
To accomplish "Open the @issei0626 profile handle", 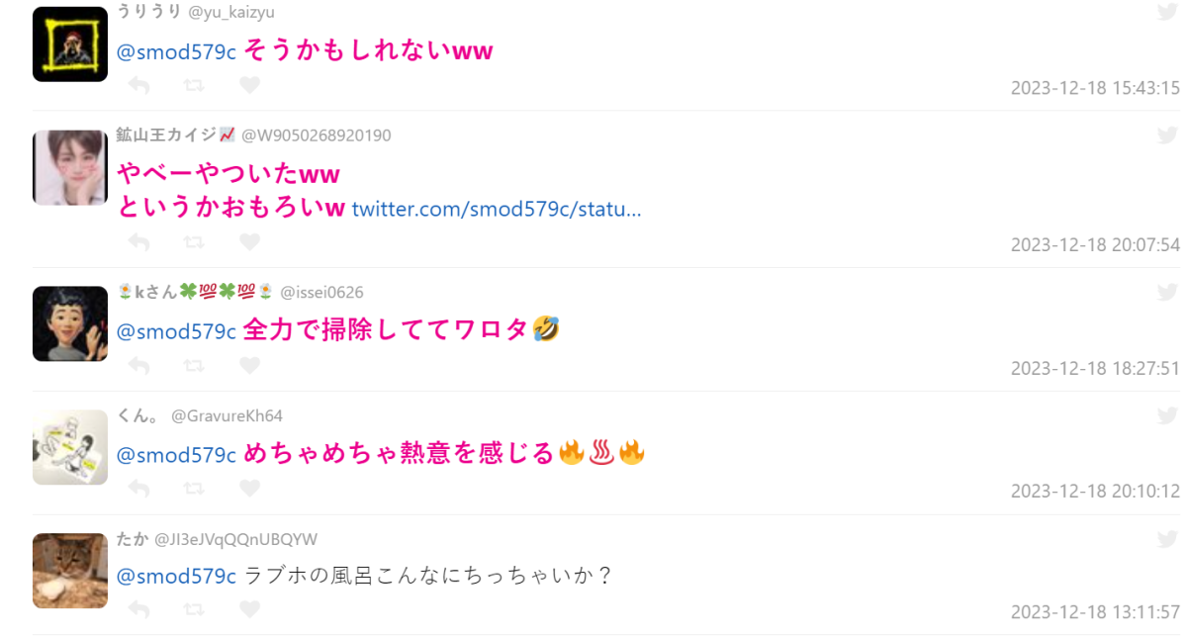I will pyautogui.click(x=321, y=293).
